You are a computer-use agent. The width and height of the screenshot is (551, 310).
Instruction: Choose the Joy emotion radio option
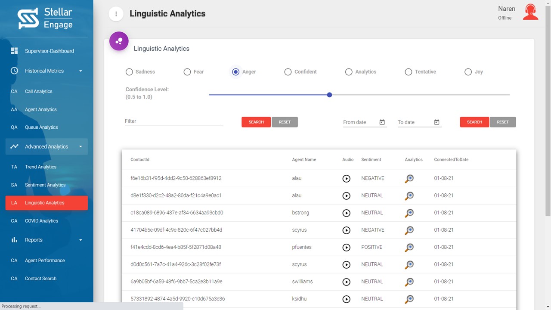(x=468, y=72)
